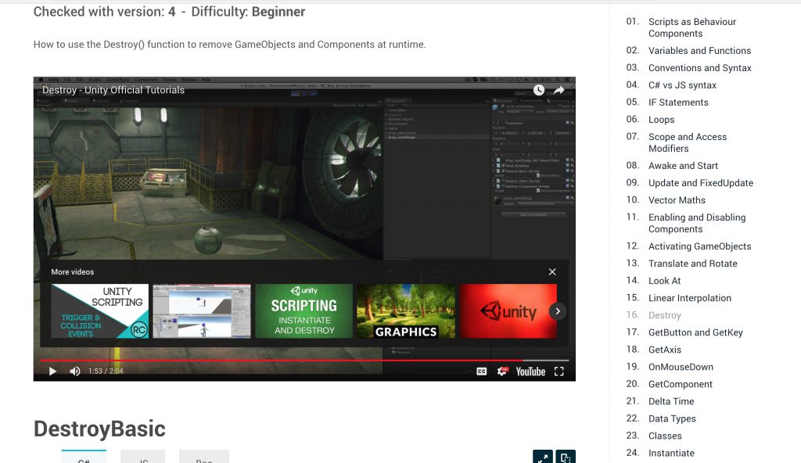Image resolution: width=801 pixels, height=463 pixels.
Task: Enter fullscreen video mode
Action: [x=559, y=371]
